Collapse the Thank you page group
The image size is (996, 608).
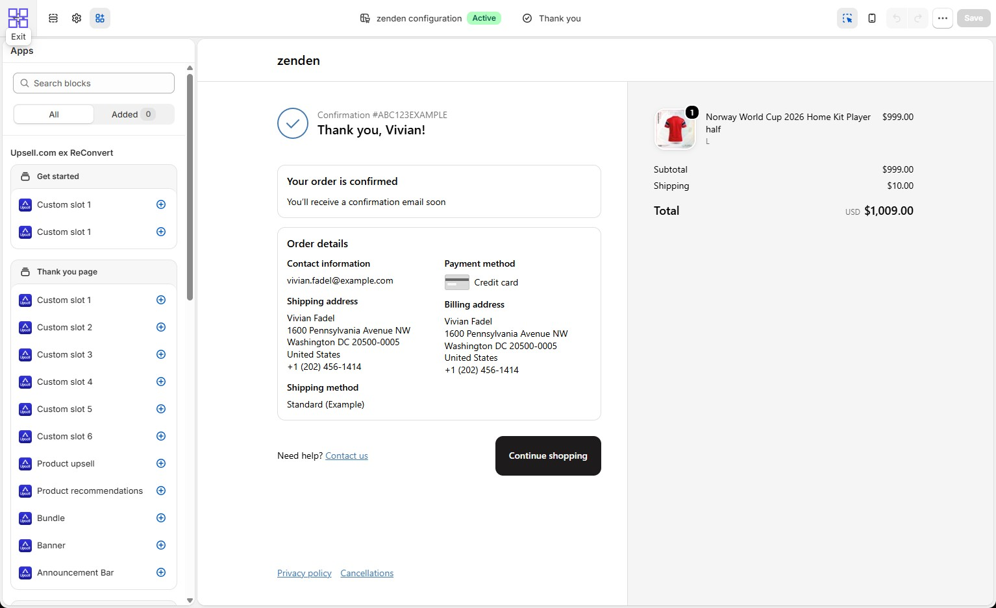pyautogui.click(x=93, y=272)
